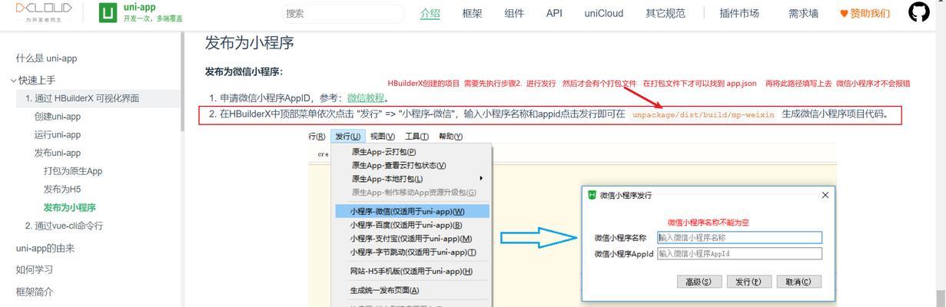Click the heart icon beside 赞助我们
This screenshot has width=946, height=307.
click(x=844, y=13)
